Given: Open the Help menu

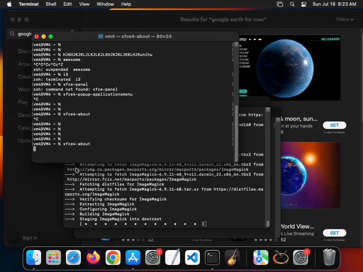Looking at the screenshot, I should point(126,4).
